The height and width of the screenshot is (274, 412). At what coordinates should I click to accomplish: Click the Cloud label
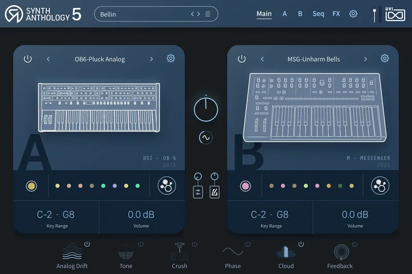(286, 266)
